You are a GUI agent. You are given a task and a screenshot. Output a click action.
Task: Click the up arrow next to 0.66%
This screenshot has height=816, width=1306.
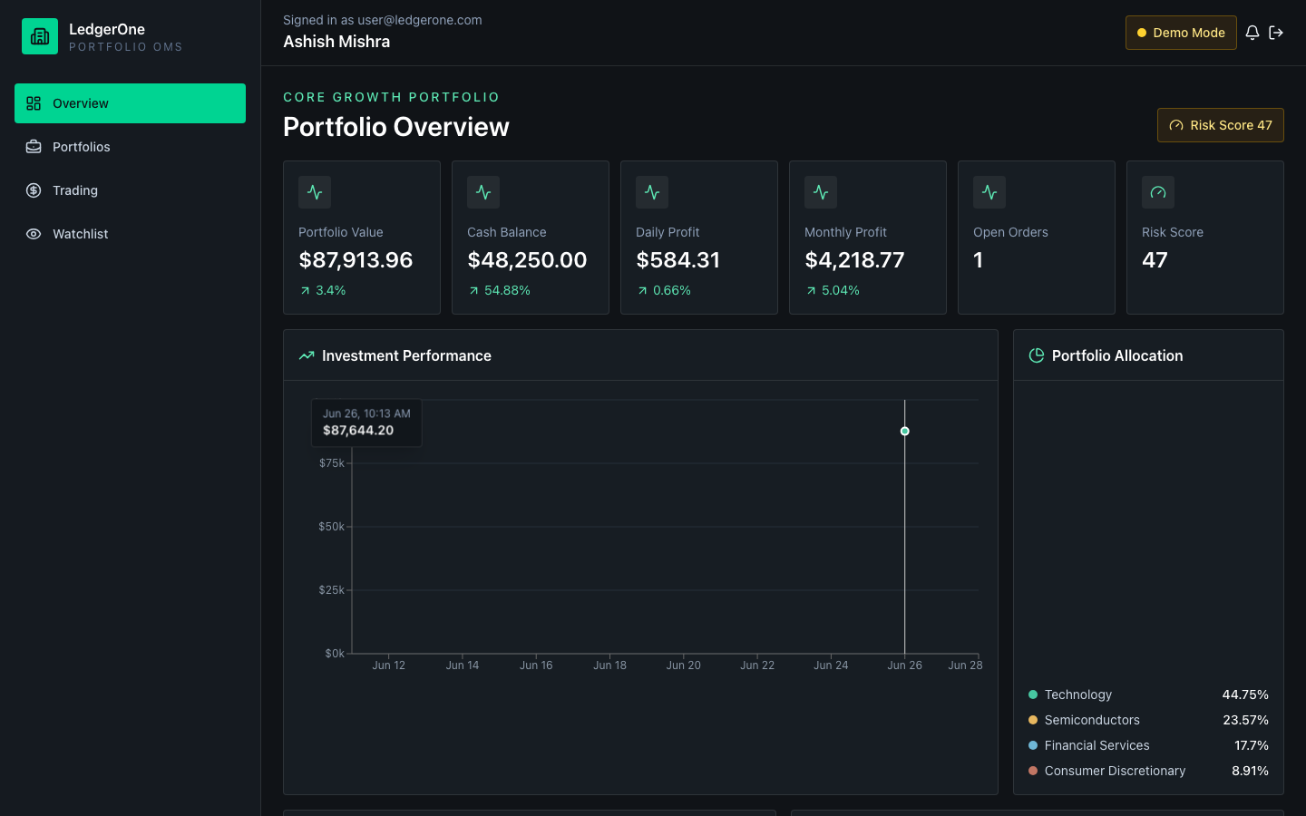pos(643,291)
